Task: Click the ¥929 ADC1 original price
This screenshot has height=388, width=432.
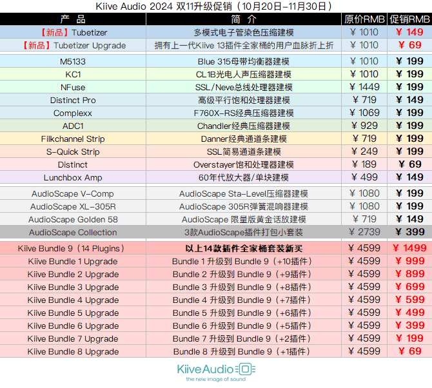Action: pyautogui.click(x=364, y=126)
